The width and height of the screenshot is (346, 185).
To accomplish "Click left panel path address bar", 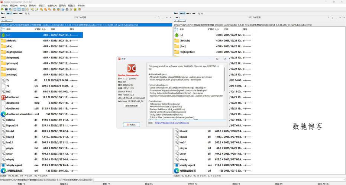I will [86, 25].
